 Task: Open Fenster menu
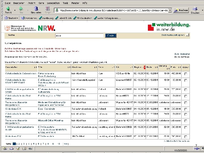pyautogui.click(x=75, y=3)
